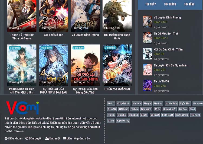Click the Bảo mật privacy icon
The image size is (203, 144).
pos(47,138)
